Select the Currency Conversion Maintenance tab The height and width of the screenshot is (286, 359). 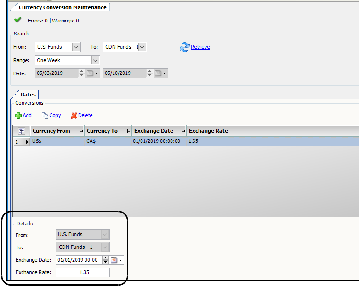coord(63,7)
